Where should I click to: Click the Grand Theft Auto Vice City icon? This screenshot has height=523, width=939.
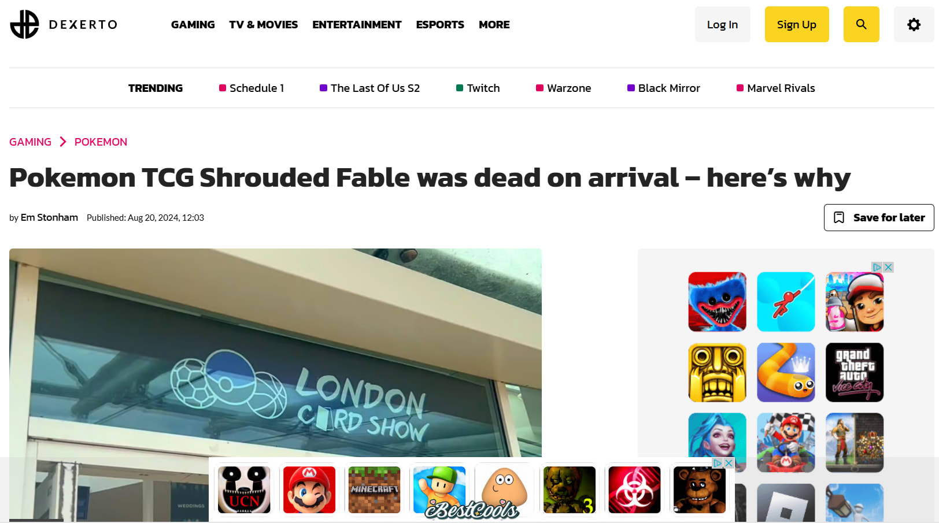coord(855,372)
